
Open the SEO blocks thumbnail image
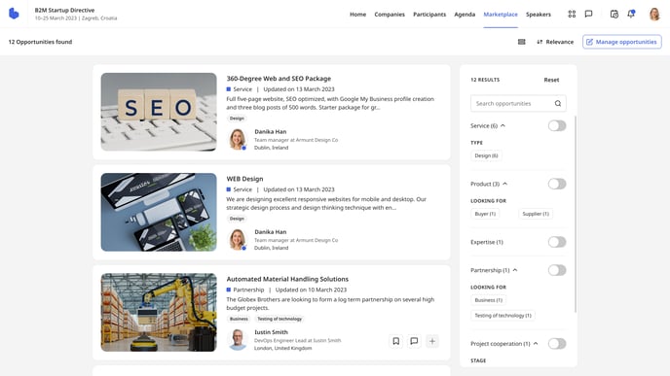159,112
